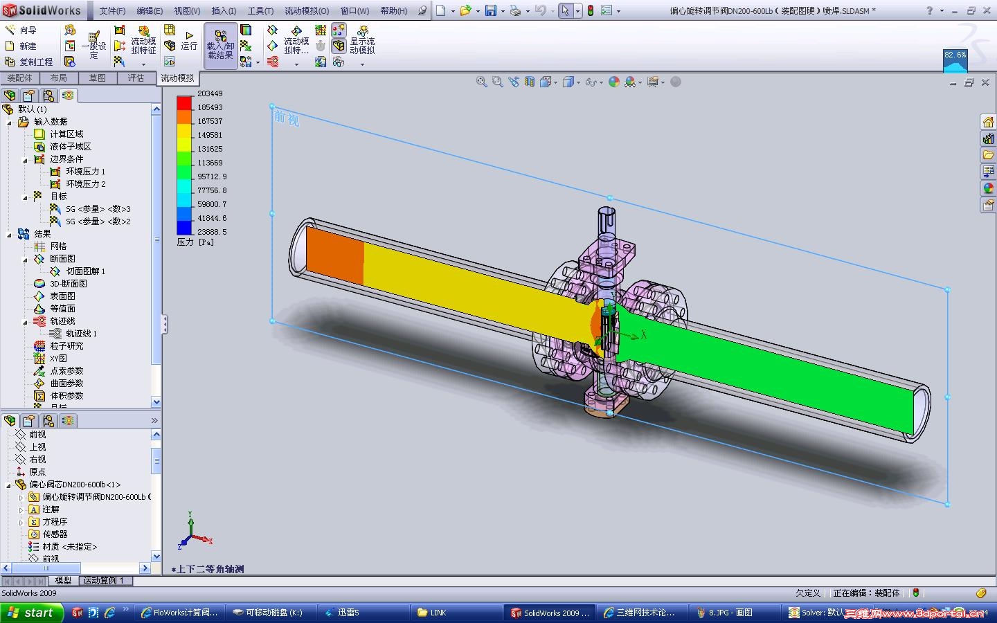The width and height of the screenshot is (997, 623).
Task: Click the print icon in title toolbar
Action: (514, 10)
